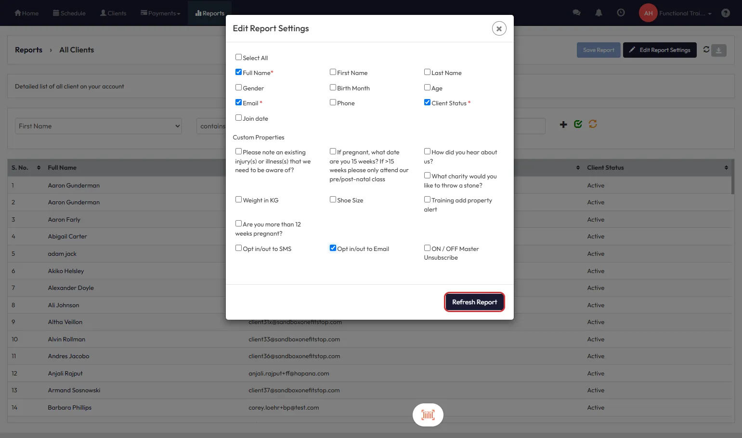Uncheck Opt in/out to Email
The image size is (742, 438).
point(333,248)
